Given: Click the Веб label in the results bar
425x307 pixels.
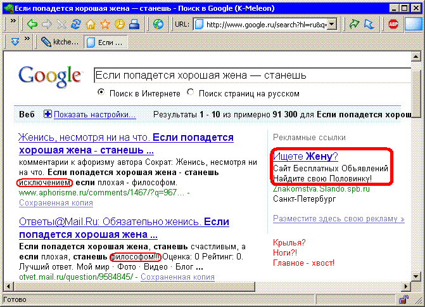Looking at the screenshot, I should 27,114.
